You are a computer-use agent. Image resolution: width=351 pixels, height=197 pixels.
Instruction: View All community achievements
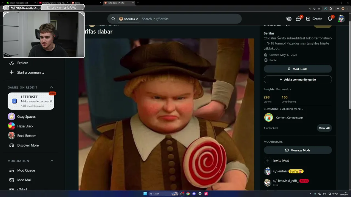click(x=324, y=128)
